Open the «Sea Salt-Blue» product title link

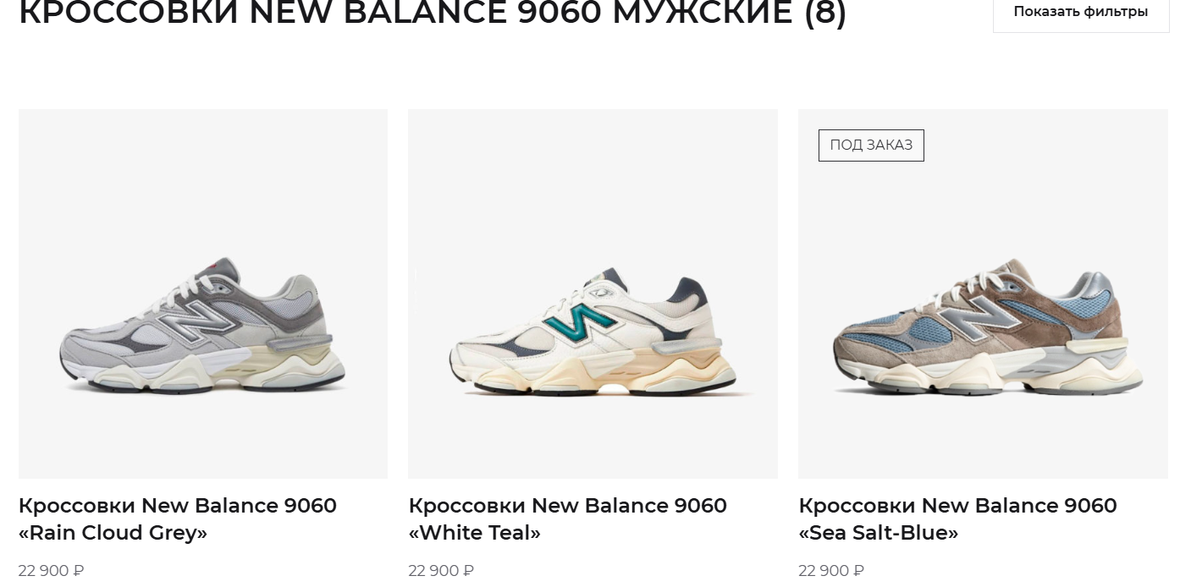[957, 518]
